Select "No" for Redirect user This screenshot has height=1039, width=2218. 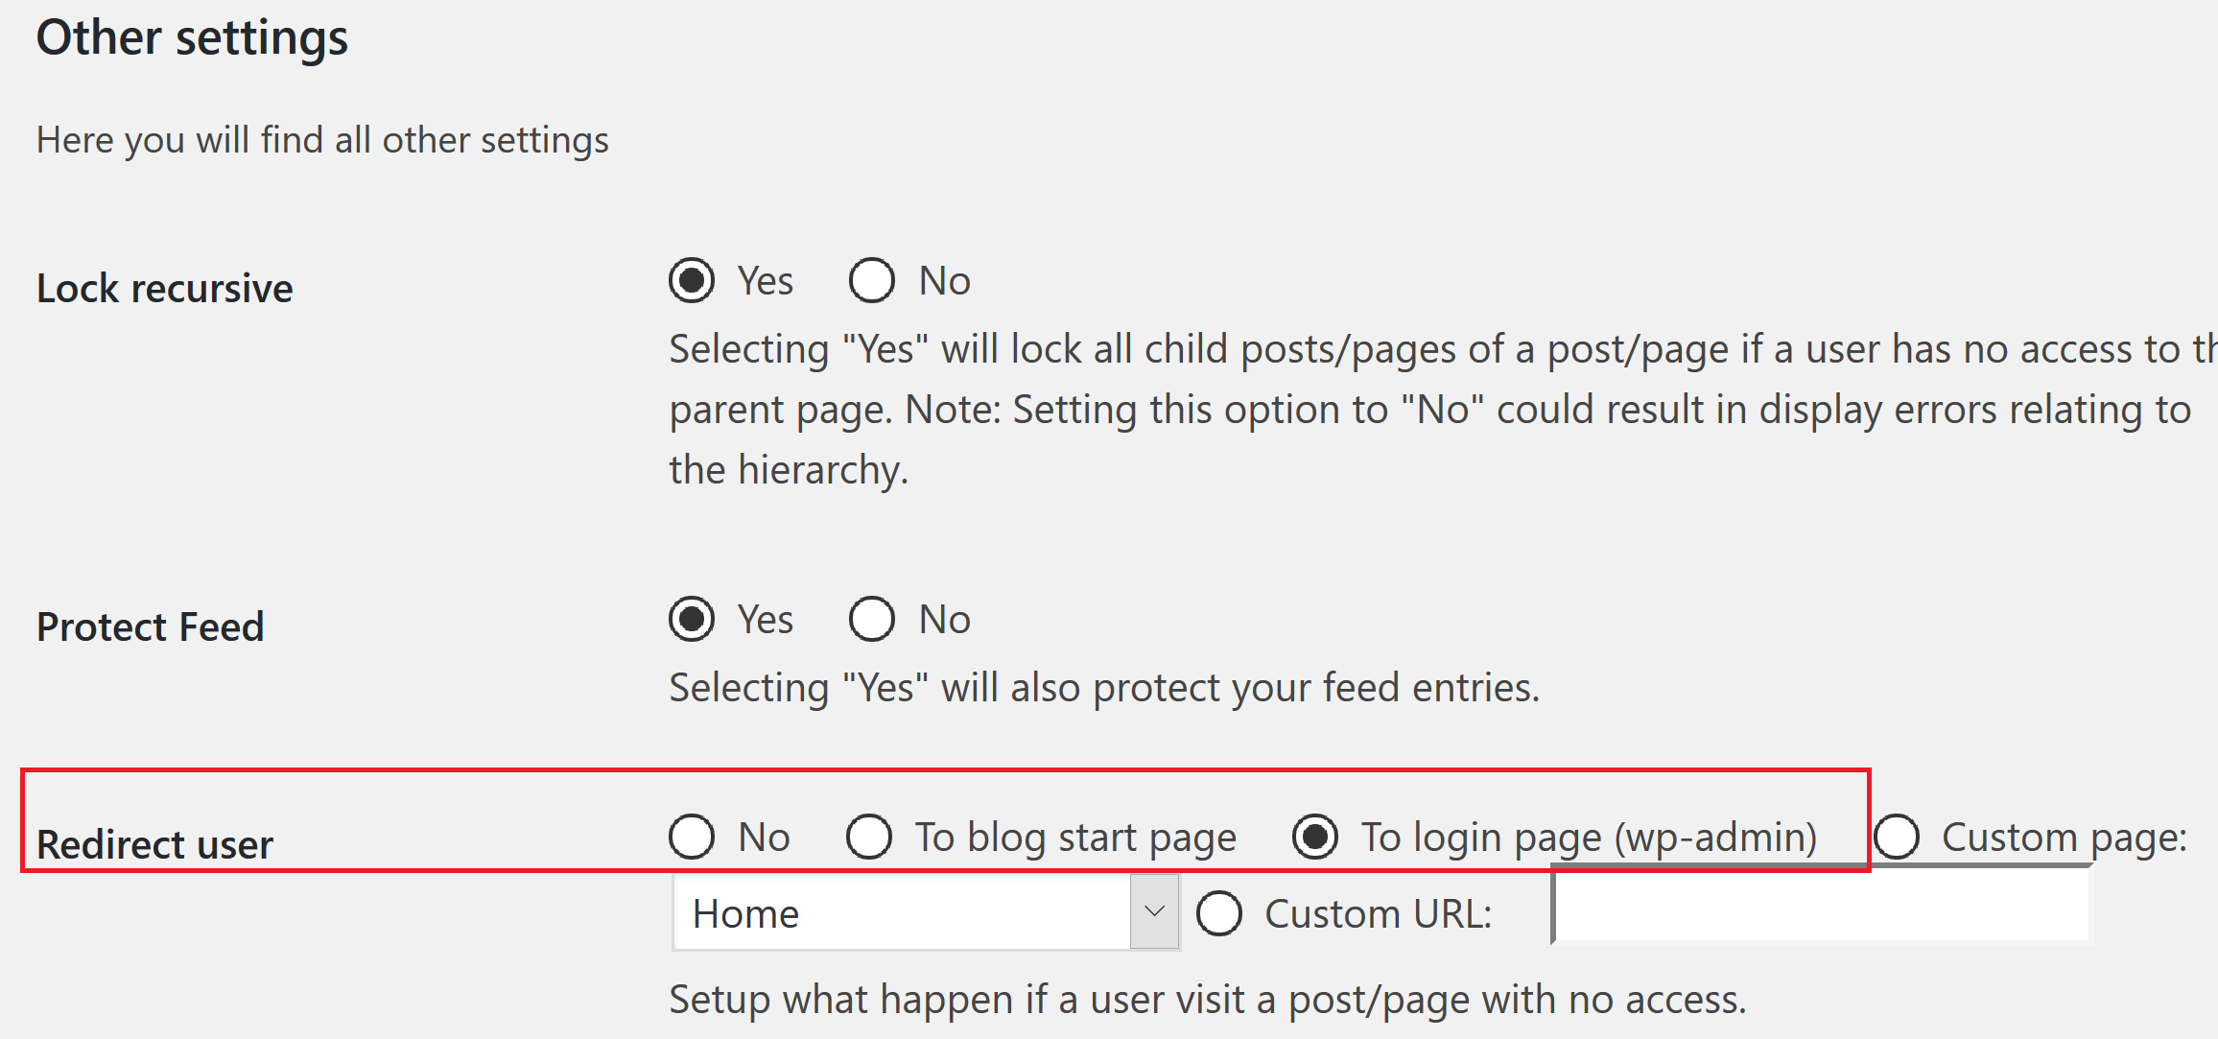point(692,837)
